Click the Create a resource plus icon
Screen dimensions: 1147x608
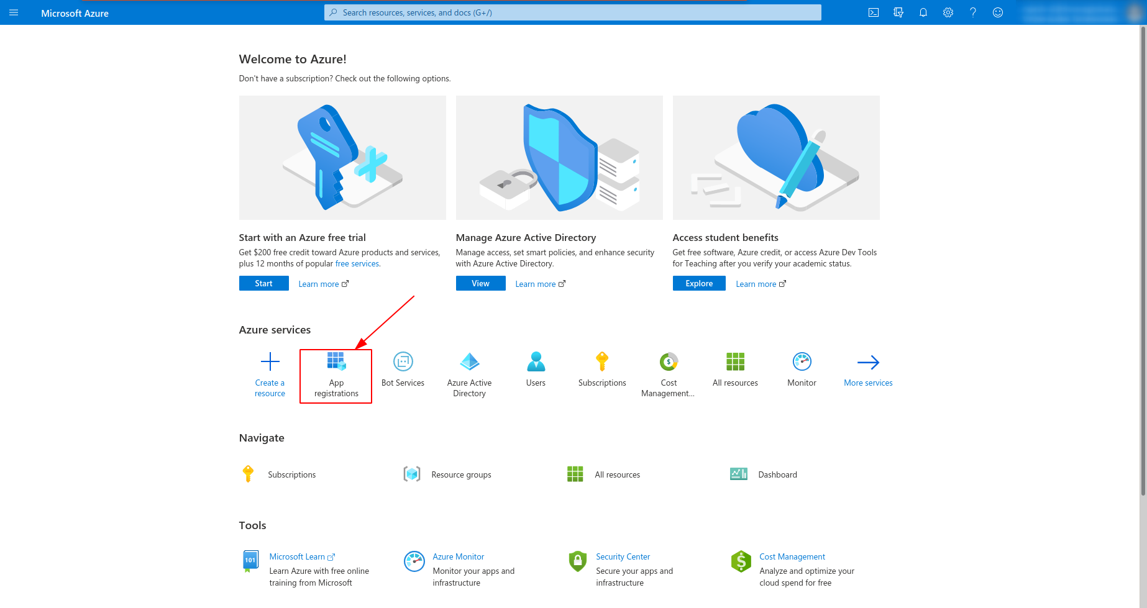[x=270, y=361]
